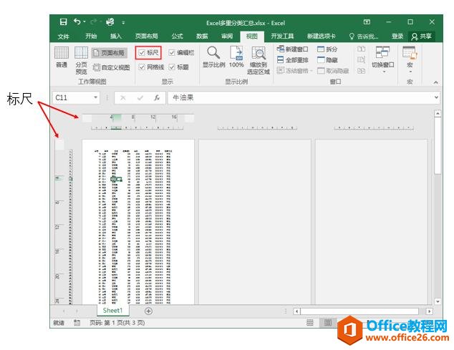Open Ribbon Display Options icon

(367, 22)
